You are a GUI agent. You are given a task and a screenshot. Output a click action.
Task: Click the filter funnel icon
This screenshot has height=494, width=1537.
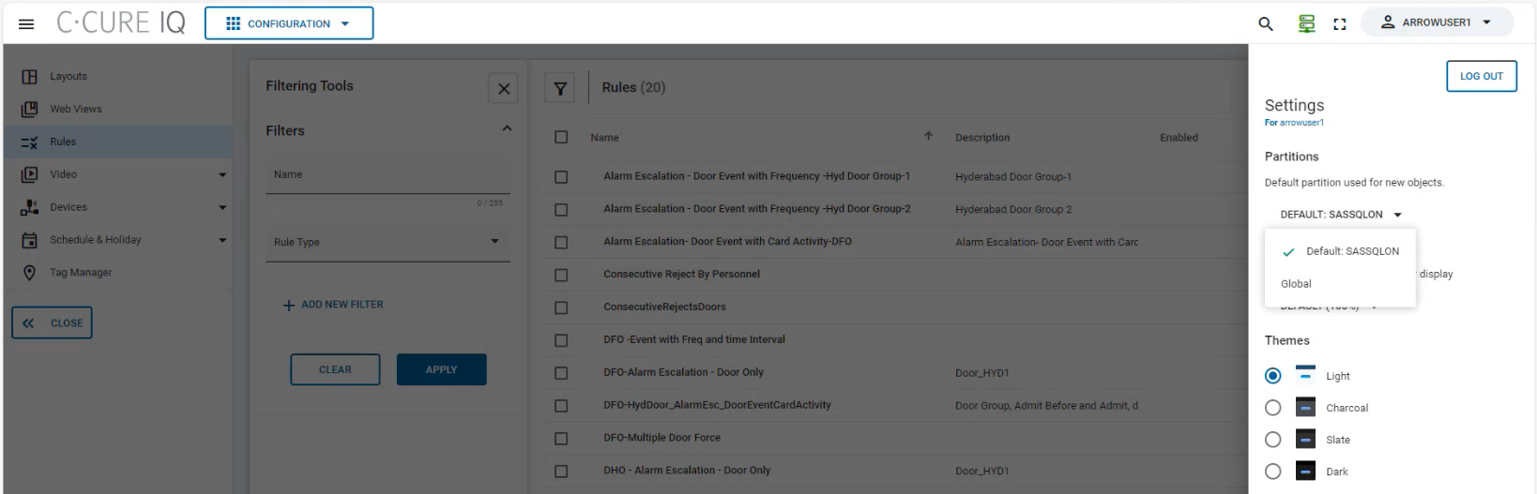(560, 88)
